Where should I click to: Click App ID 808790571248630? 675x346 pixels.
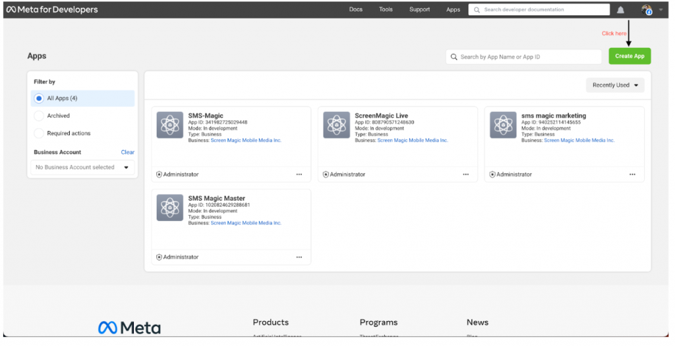[x=384, y=122]
